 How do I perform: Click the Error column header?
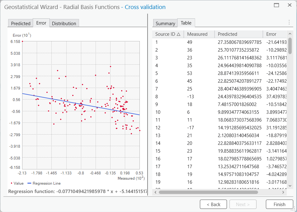click(275, 34)
